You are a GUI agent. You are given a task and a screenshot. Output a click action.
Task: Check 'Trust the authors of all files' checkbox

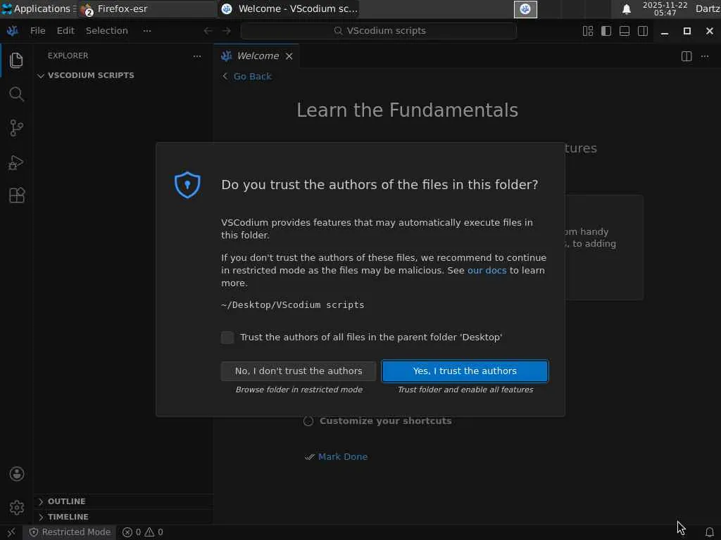tap(227, 337)
